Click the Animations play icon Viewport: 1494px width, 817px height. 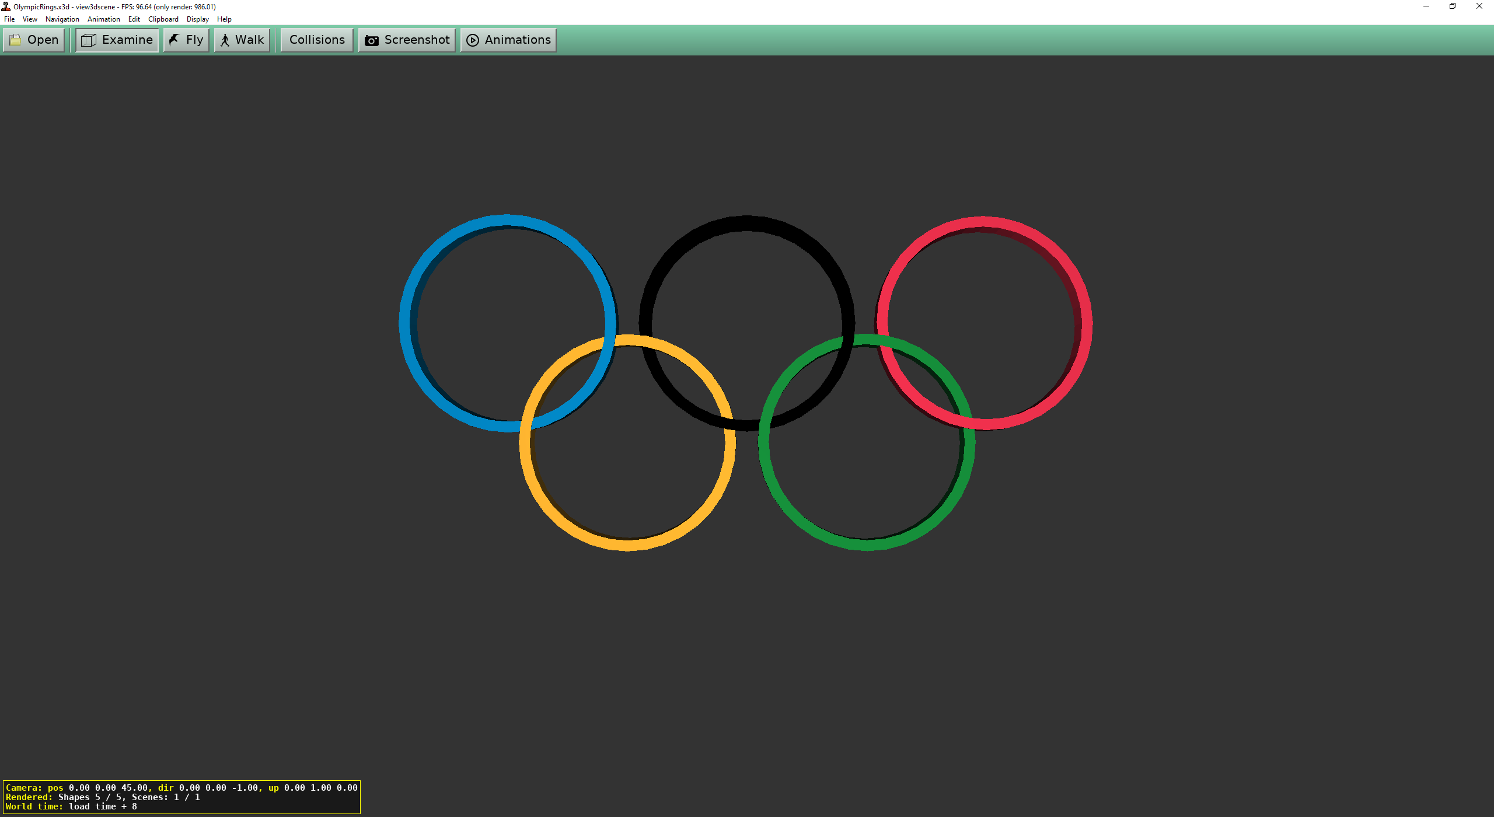473,40
